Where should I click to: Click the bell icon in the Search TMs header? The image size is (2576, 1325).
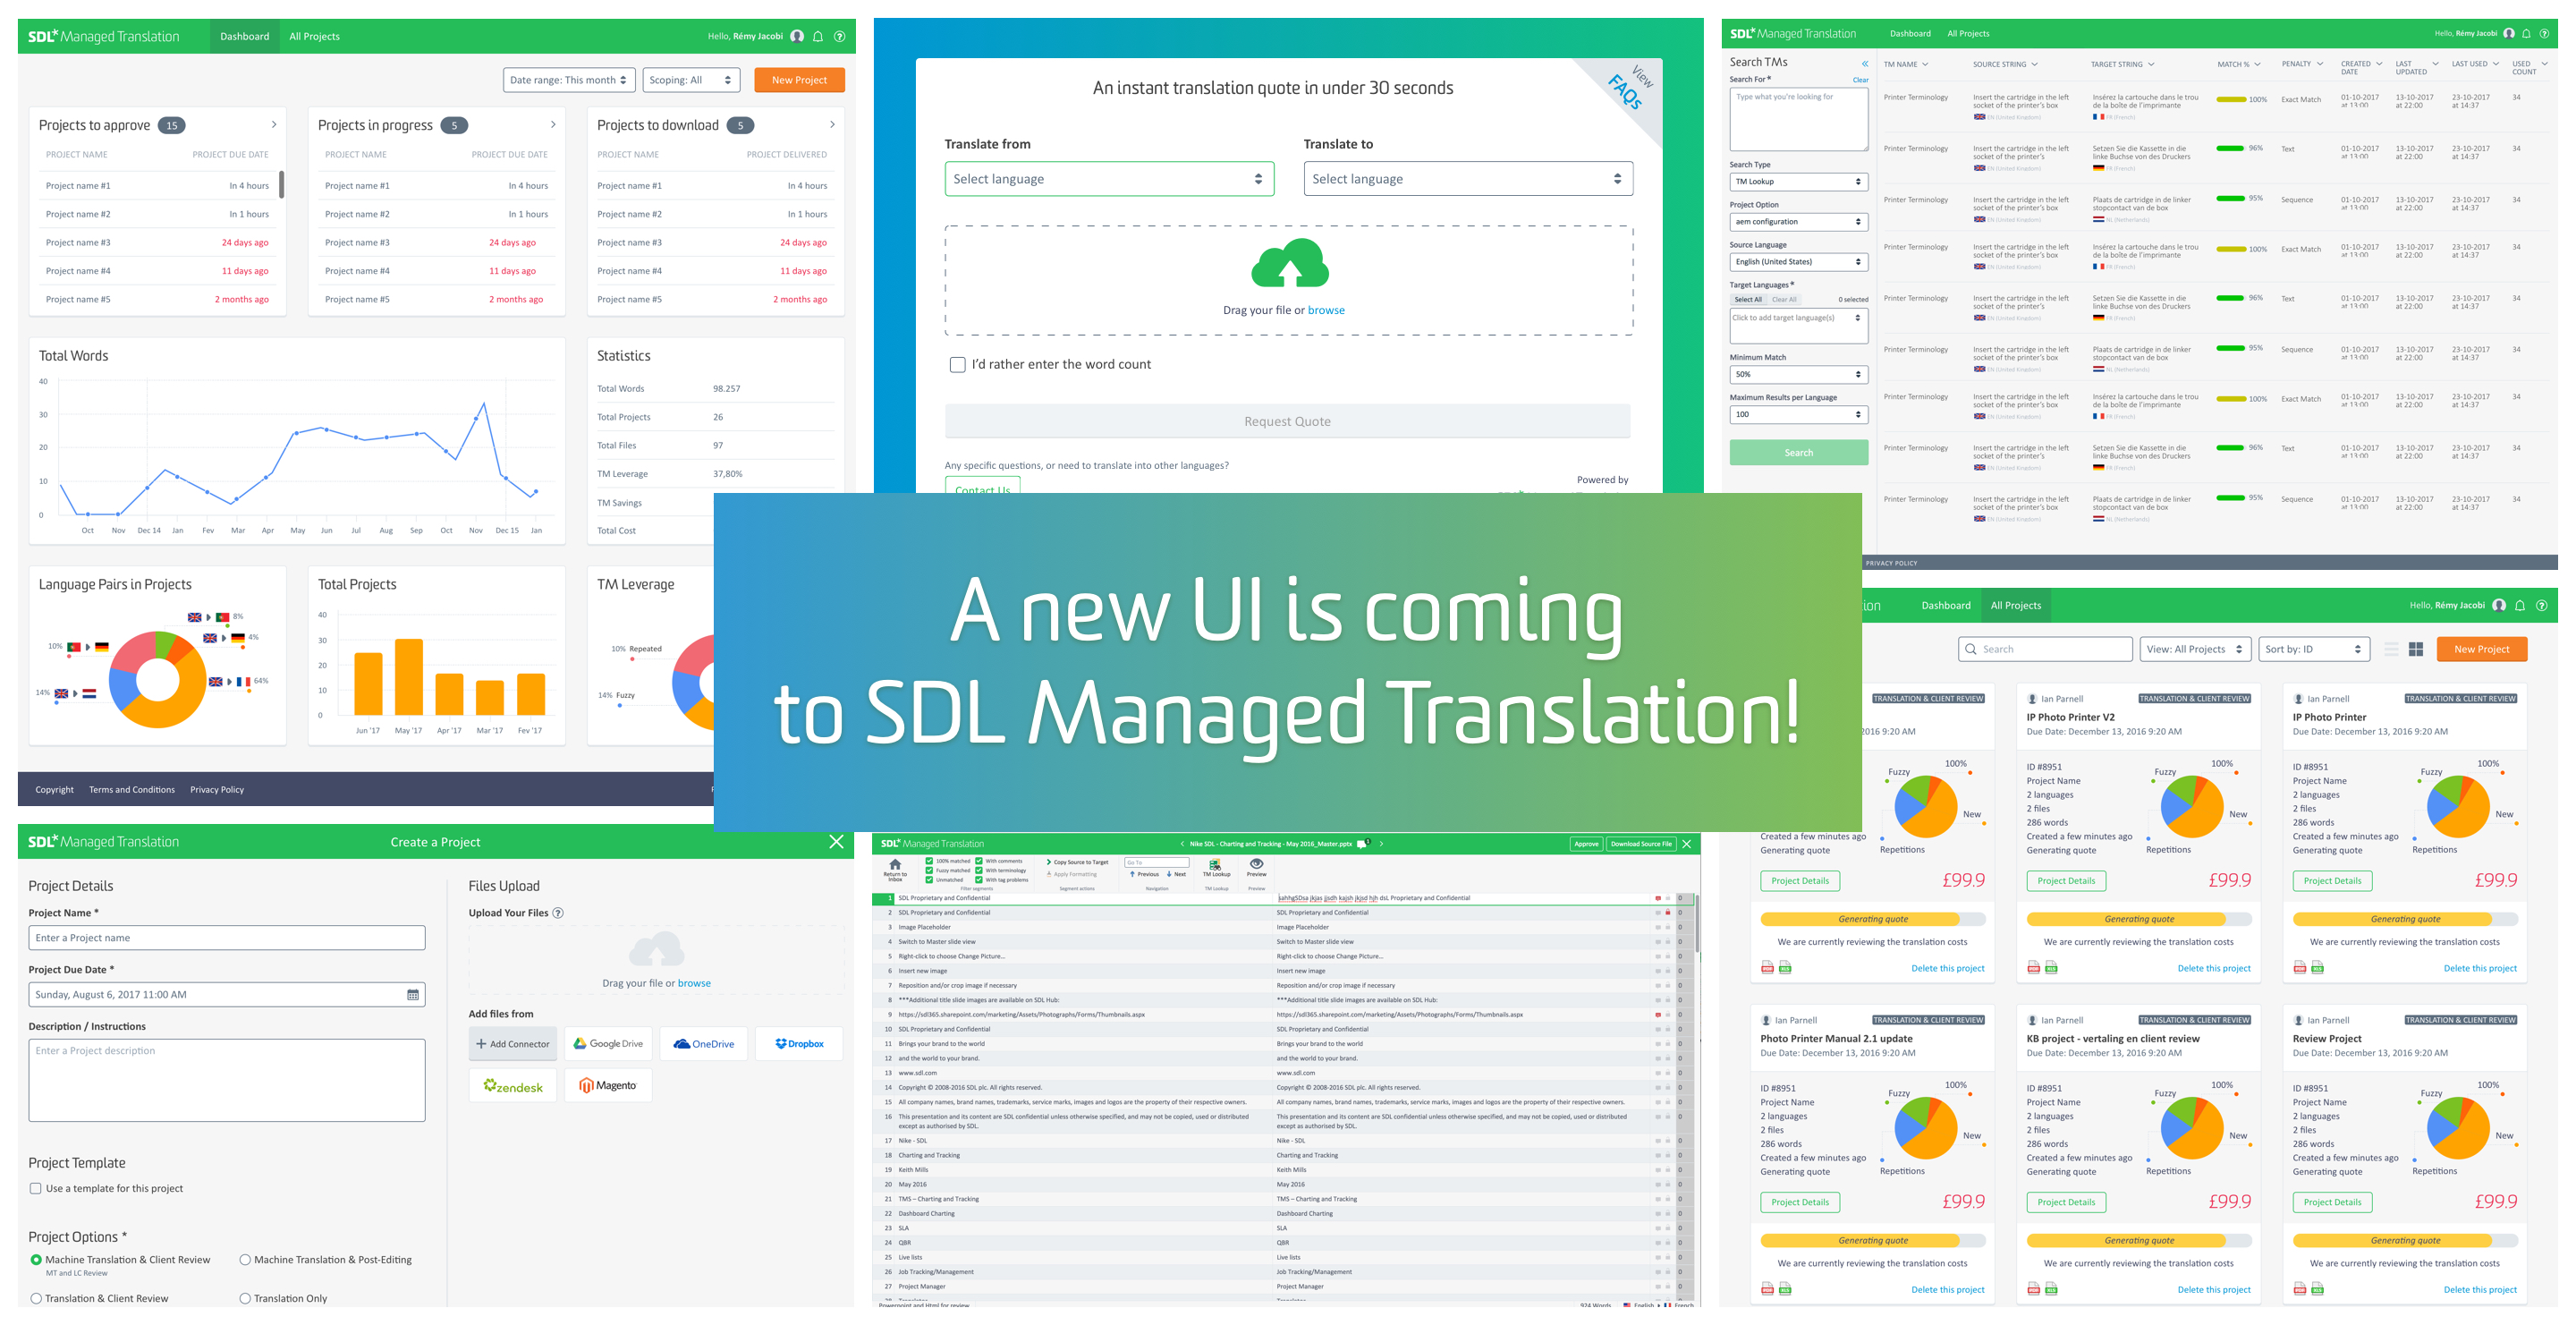(2526, 33)
